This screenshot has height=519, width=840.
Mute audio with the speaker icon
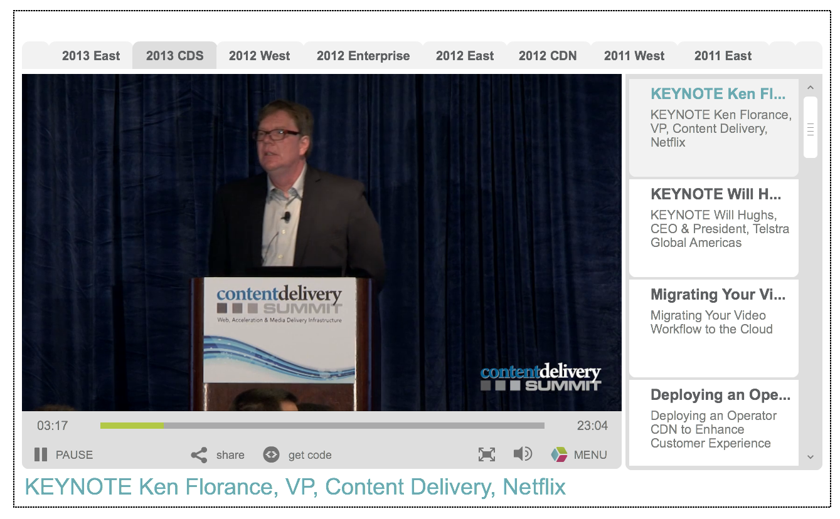point(523,454)
